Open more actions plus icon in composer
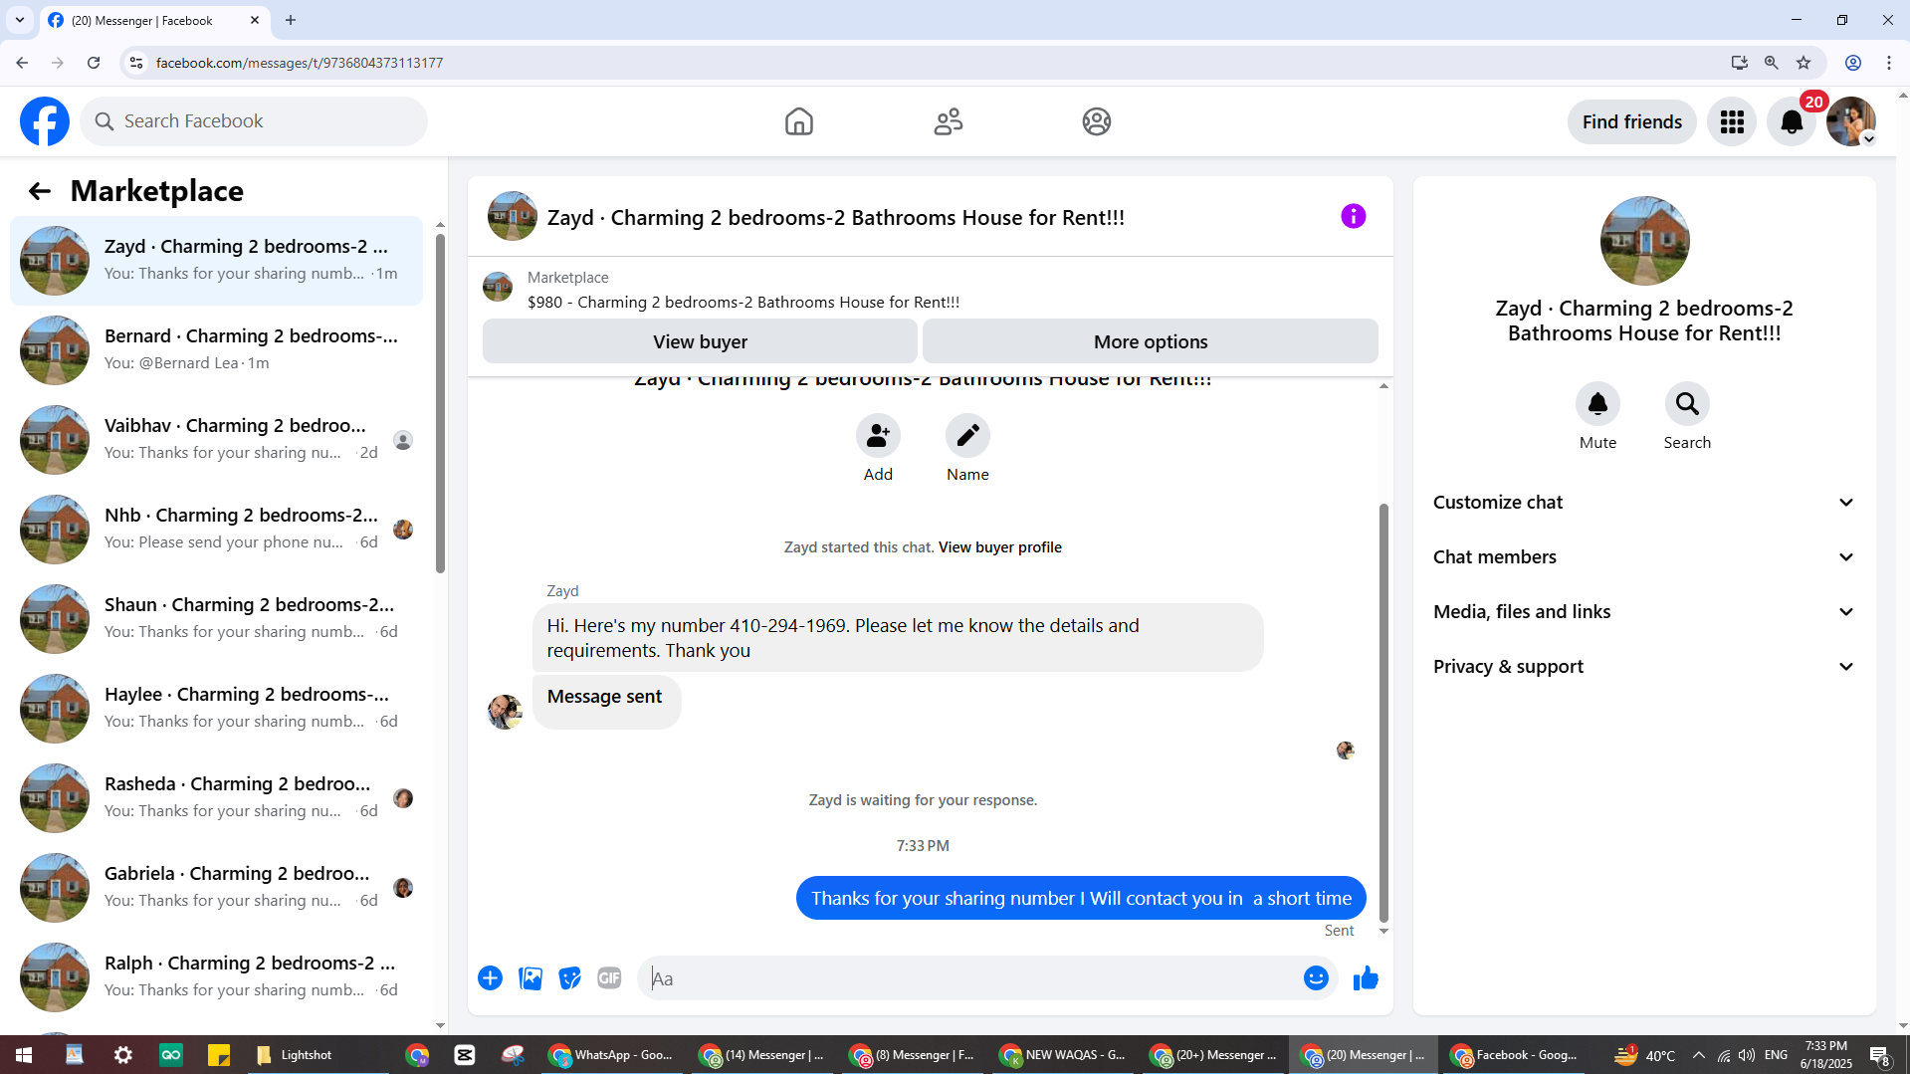This screenshot has height=1074, width=1910. coord(490,978)
